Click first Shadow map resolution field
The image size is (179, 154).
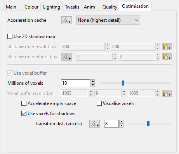83,47
